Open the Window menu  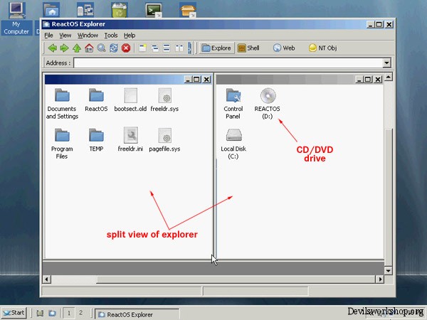pos(88,36)
